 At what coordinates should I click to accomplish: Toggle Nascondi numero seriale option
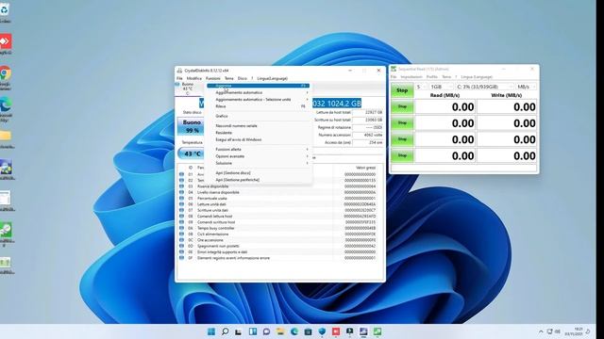click(x=236, y=125)
